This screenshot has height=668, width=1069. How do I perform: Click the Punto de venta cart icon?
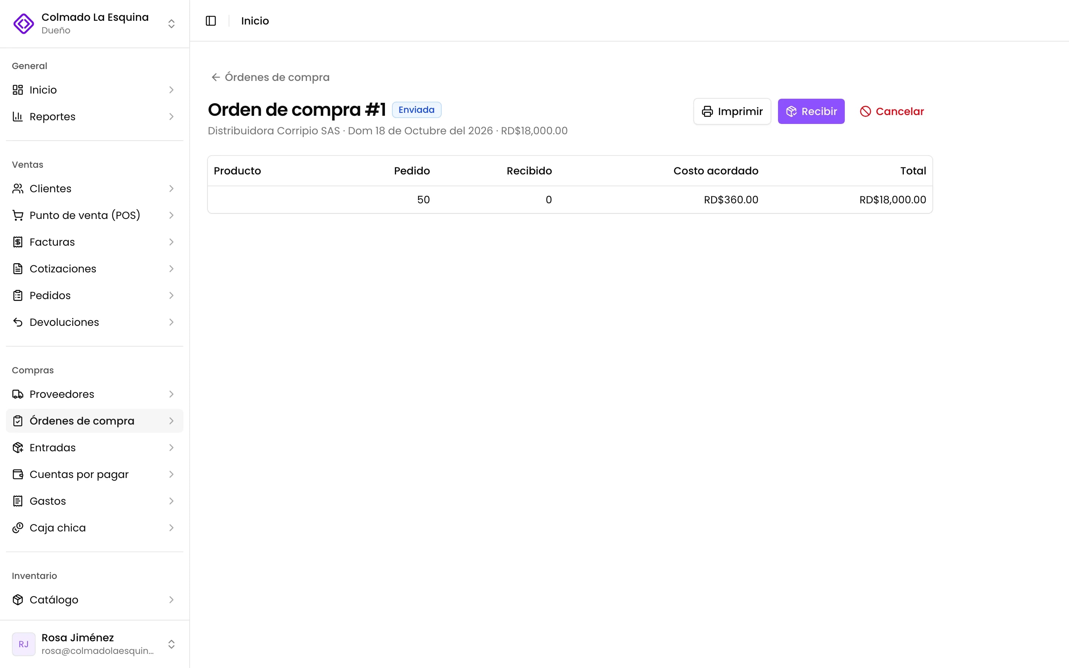pyautogui.click(x=18, y=215)
